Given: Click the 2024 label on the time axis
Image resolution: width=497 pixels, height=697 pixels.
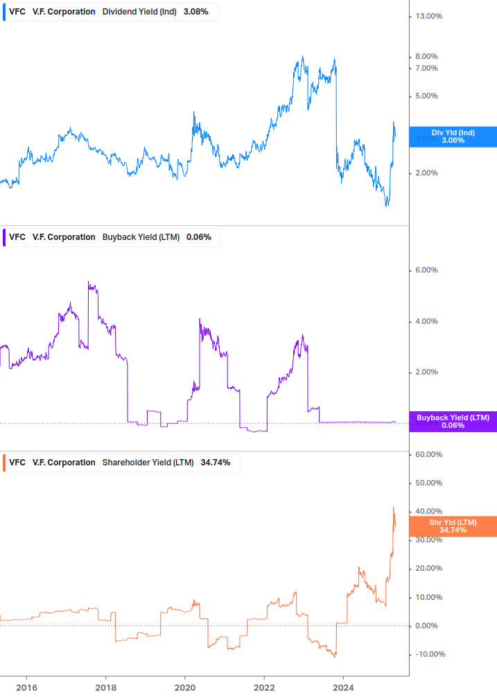Looking at the screenshot, I should 343,688.
